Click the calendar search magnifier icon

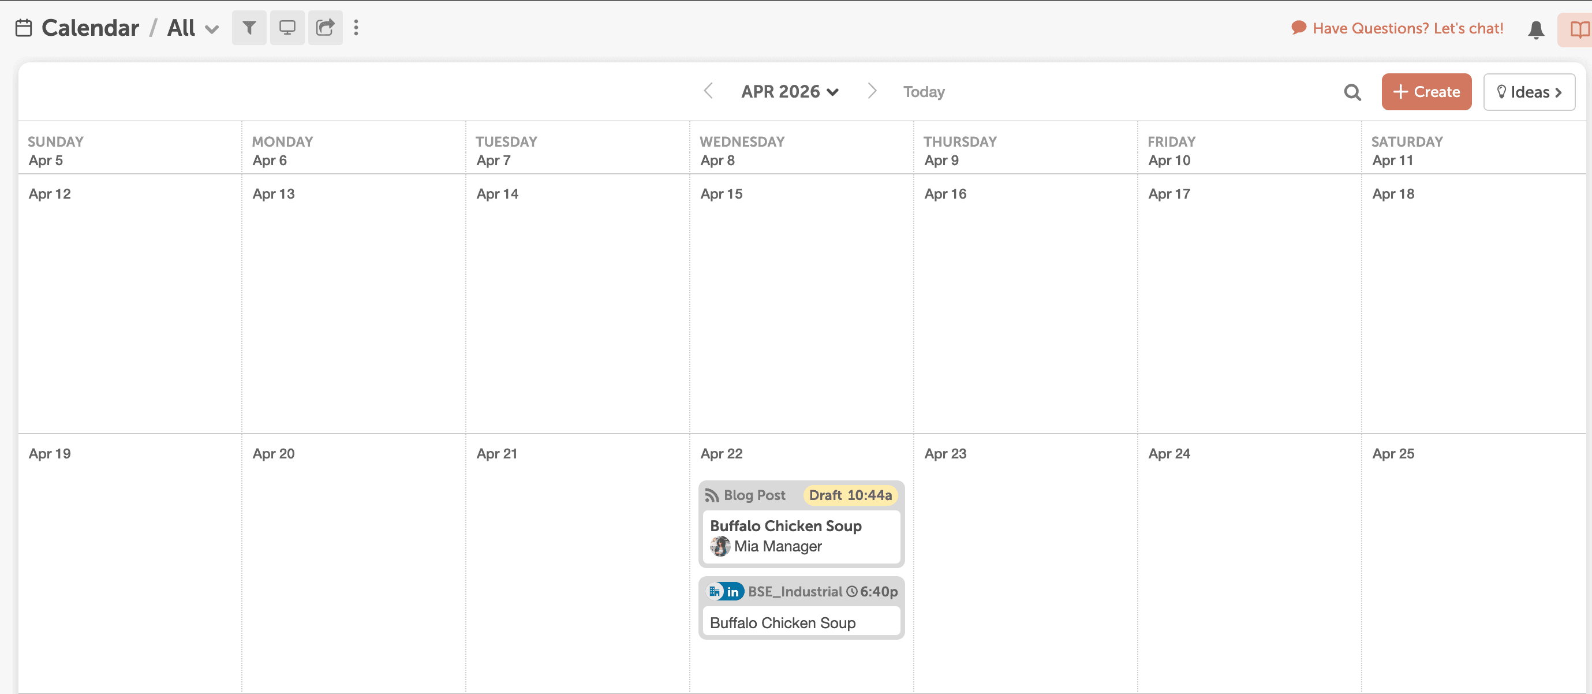tap(1352, 92)
